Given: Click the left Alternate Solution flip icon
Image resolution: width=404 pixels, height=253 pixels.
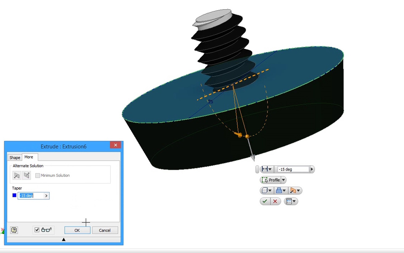Looking at the screenshot, I should coord(17,175).
